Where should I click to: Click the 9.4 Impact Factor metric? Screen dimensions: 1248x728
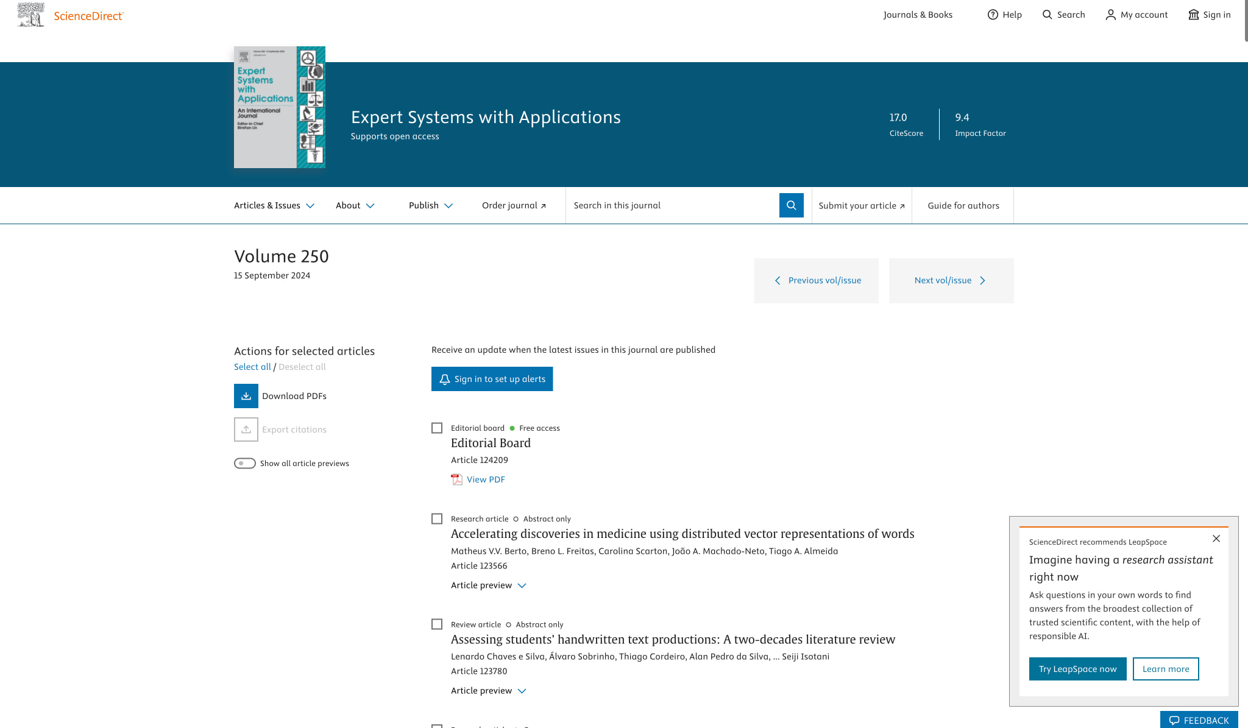pyautogui.click(x=980, y=124)
